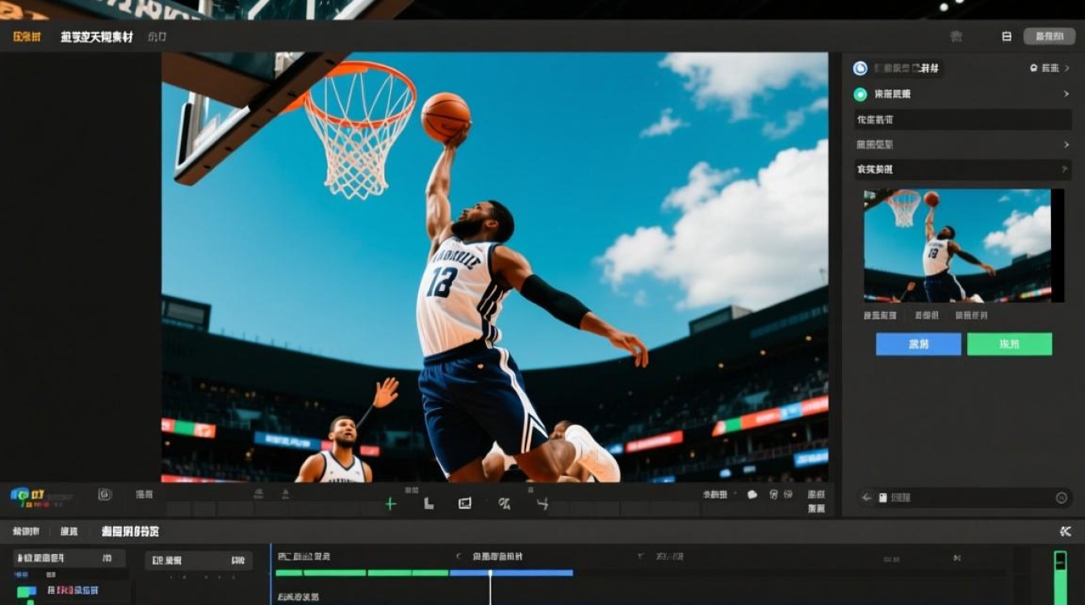This screenshot has width=1085, height=605.
Task: Click the frame rectangle icon in the center toolbar
Action: point(465,503)
